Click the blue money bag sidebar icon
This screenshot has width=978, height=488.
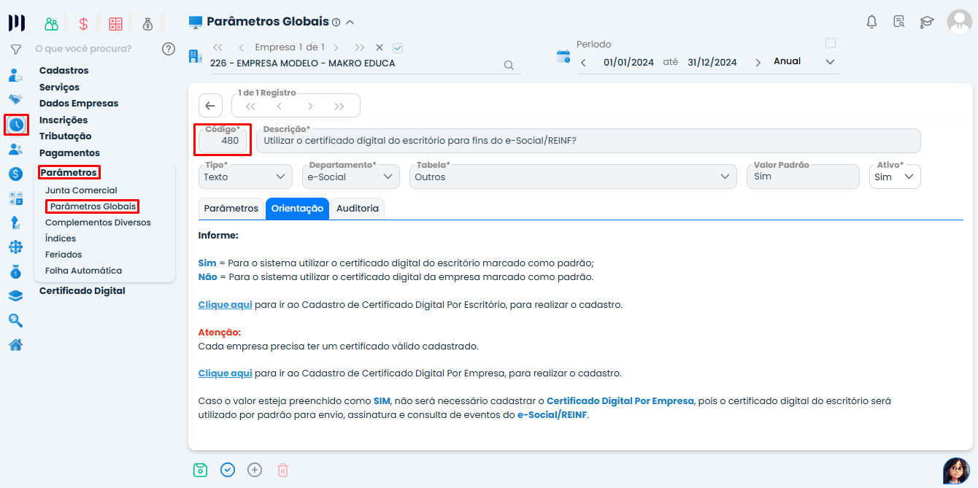[15, 271]
